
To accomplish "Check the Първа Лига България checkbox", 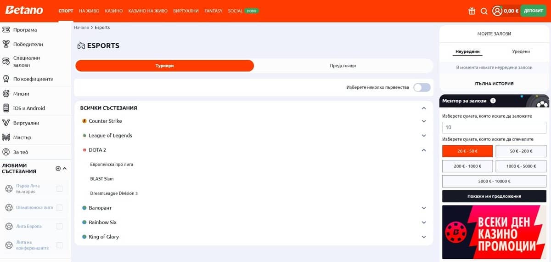I will (x=59, y=188).
